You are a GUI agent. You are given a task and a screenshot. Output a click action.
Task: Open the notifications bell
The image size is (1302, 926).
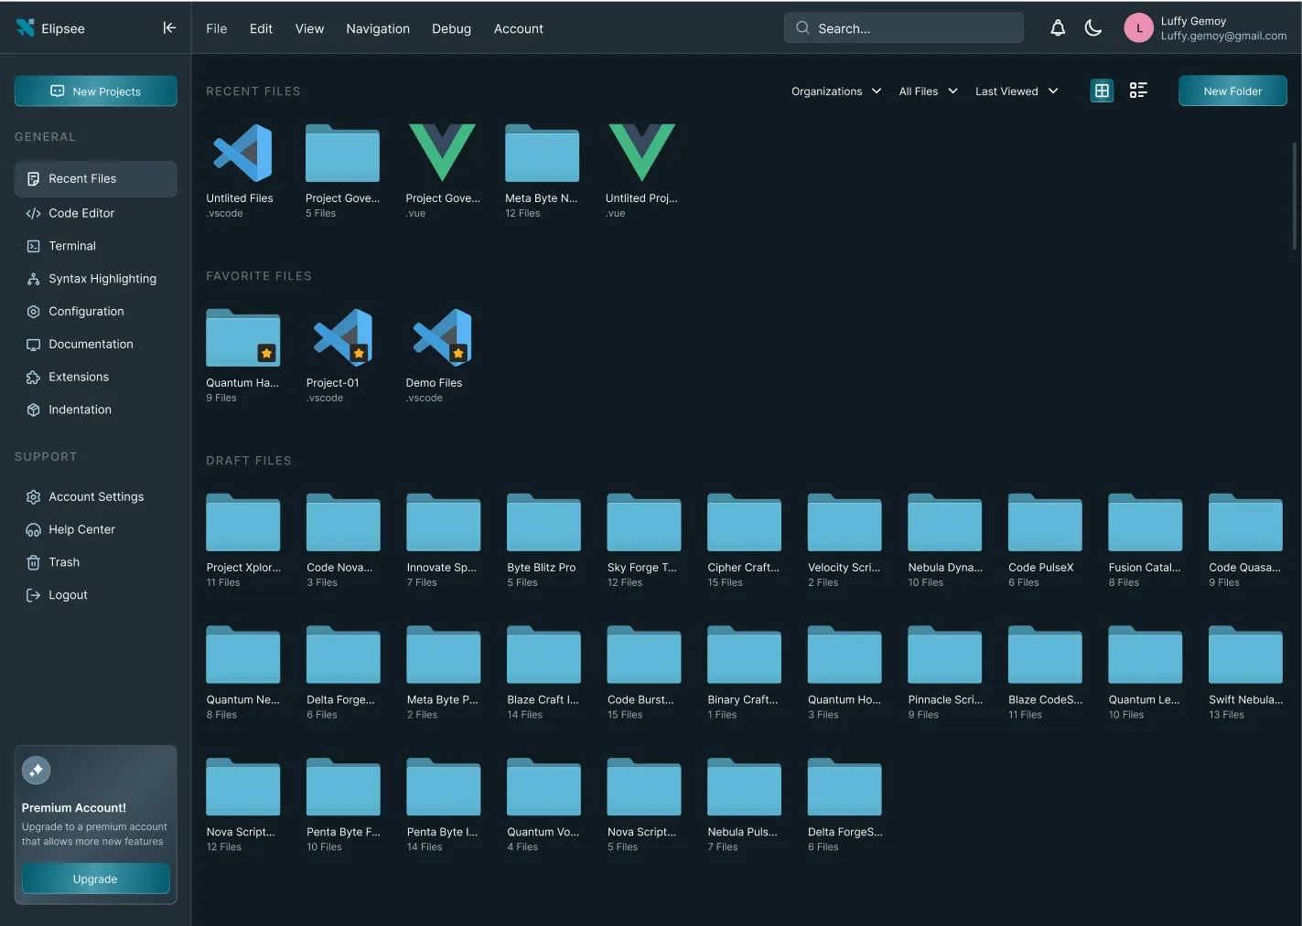click(x=1058, y=28)
